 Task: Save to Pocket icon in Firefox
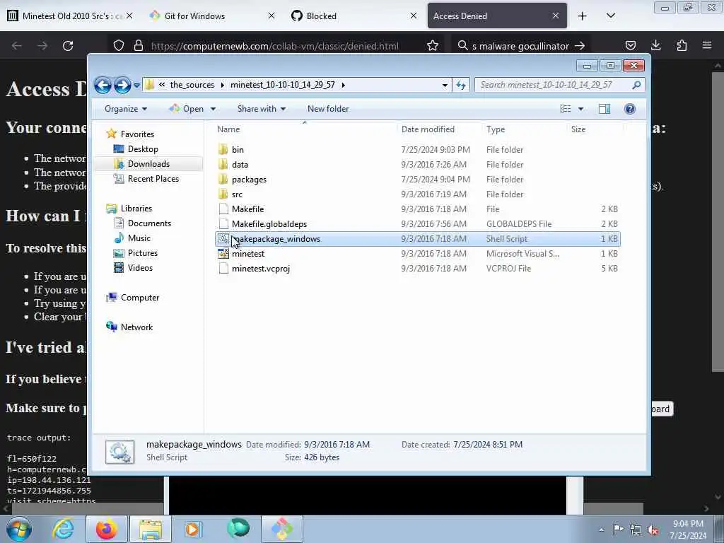[630, 46]
